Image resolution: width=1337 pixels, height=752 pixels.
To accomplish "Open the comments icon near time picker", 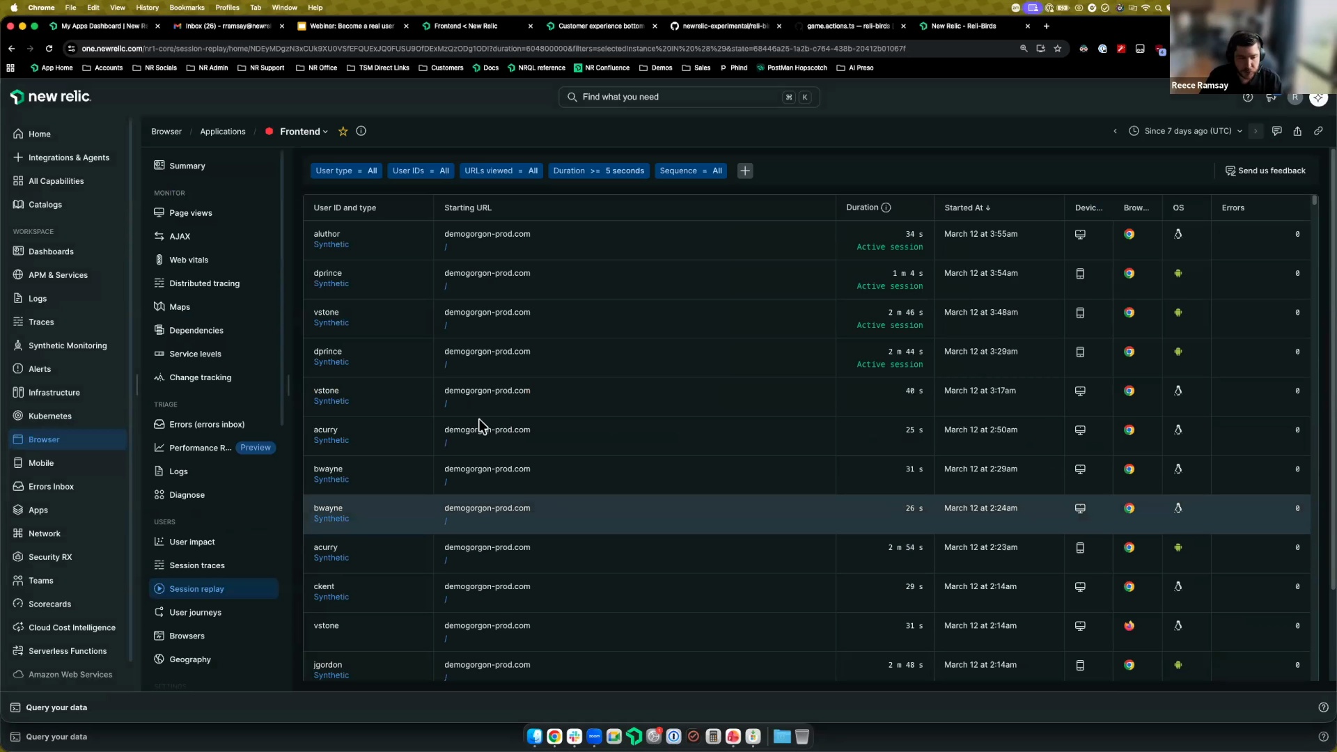I will tap(1276, 132).
